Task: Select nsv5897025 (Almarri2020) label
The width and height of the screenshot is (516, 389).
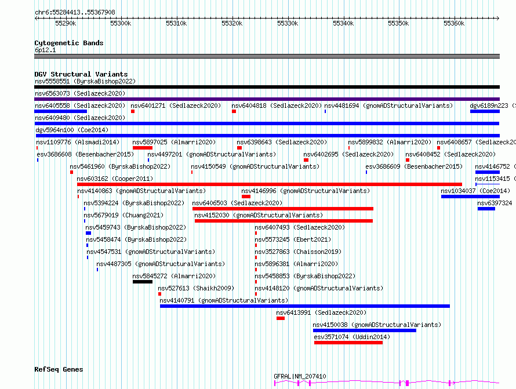Action: (x=174, y=142)
